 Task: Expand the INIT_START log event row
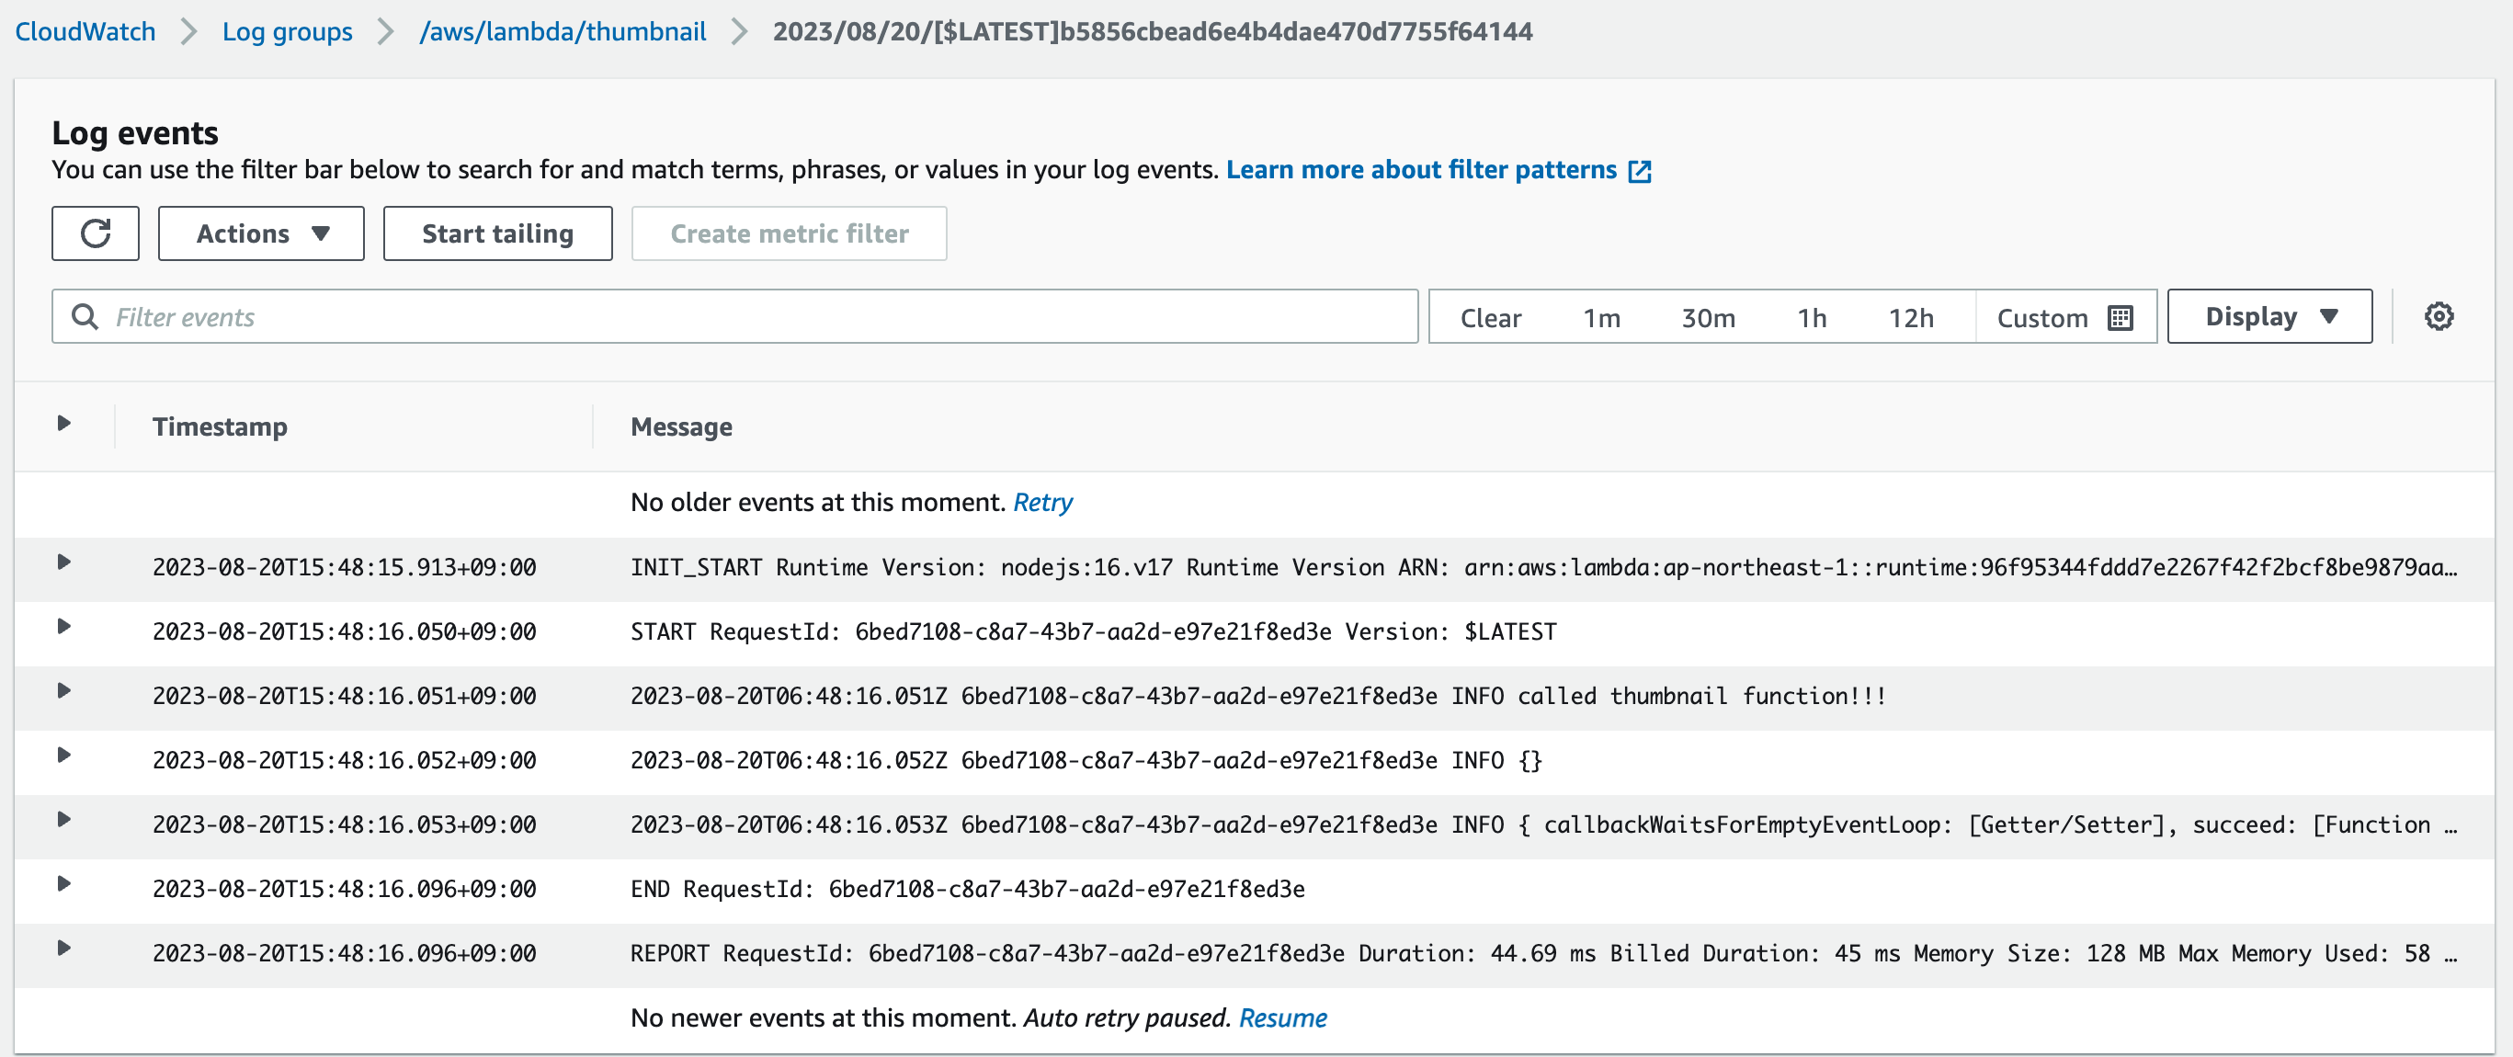click(x=63, y=562)
